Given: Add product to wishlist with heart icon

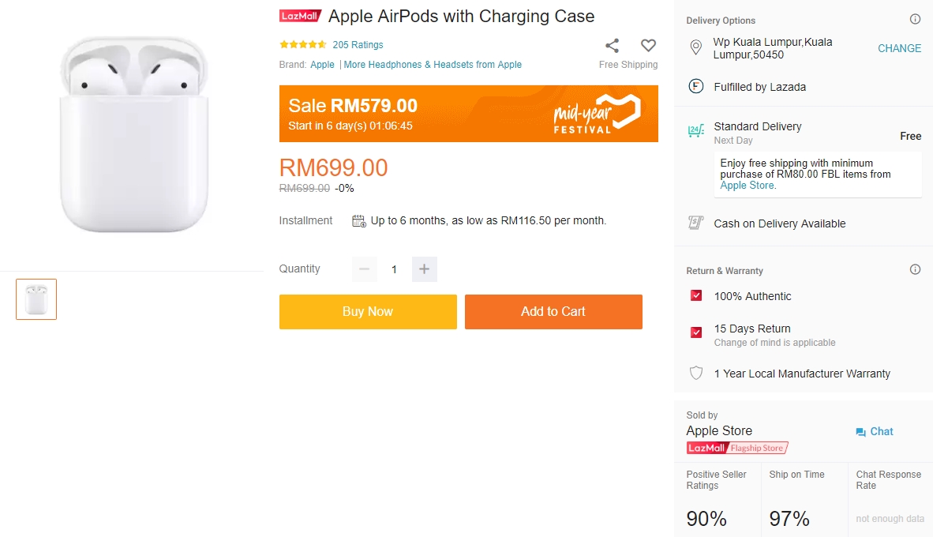Looking at the screenshot, I should [x=648, y=46].
